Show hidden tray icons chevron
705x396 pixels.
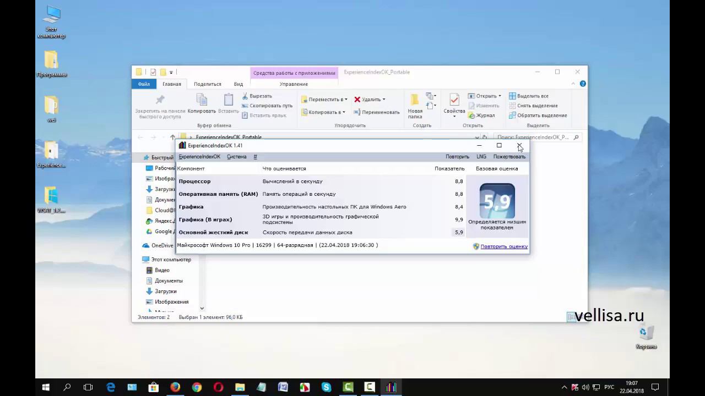[x=564, y=387]
